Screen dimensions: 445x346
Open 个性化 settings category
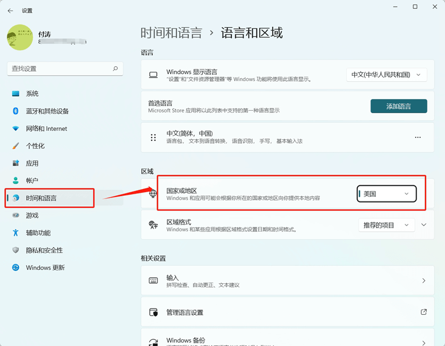coord(65,146)
